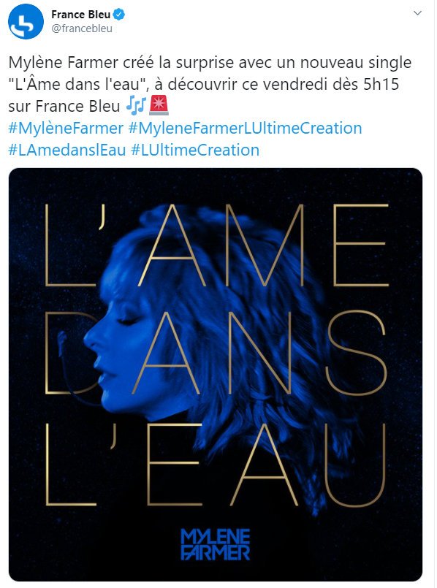The width and height of the screenshot is (437, 588).
Task: Click the tweet text about new single
Action: pos(210,84)
